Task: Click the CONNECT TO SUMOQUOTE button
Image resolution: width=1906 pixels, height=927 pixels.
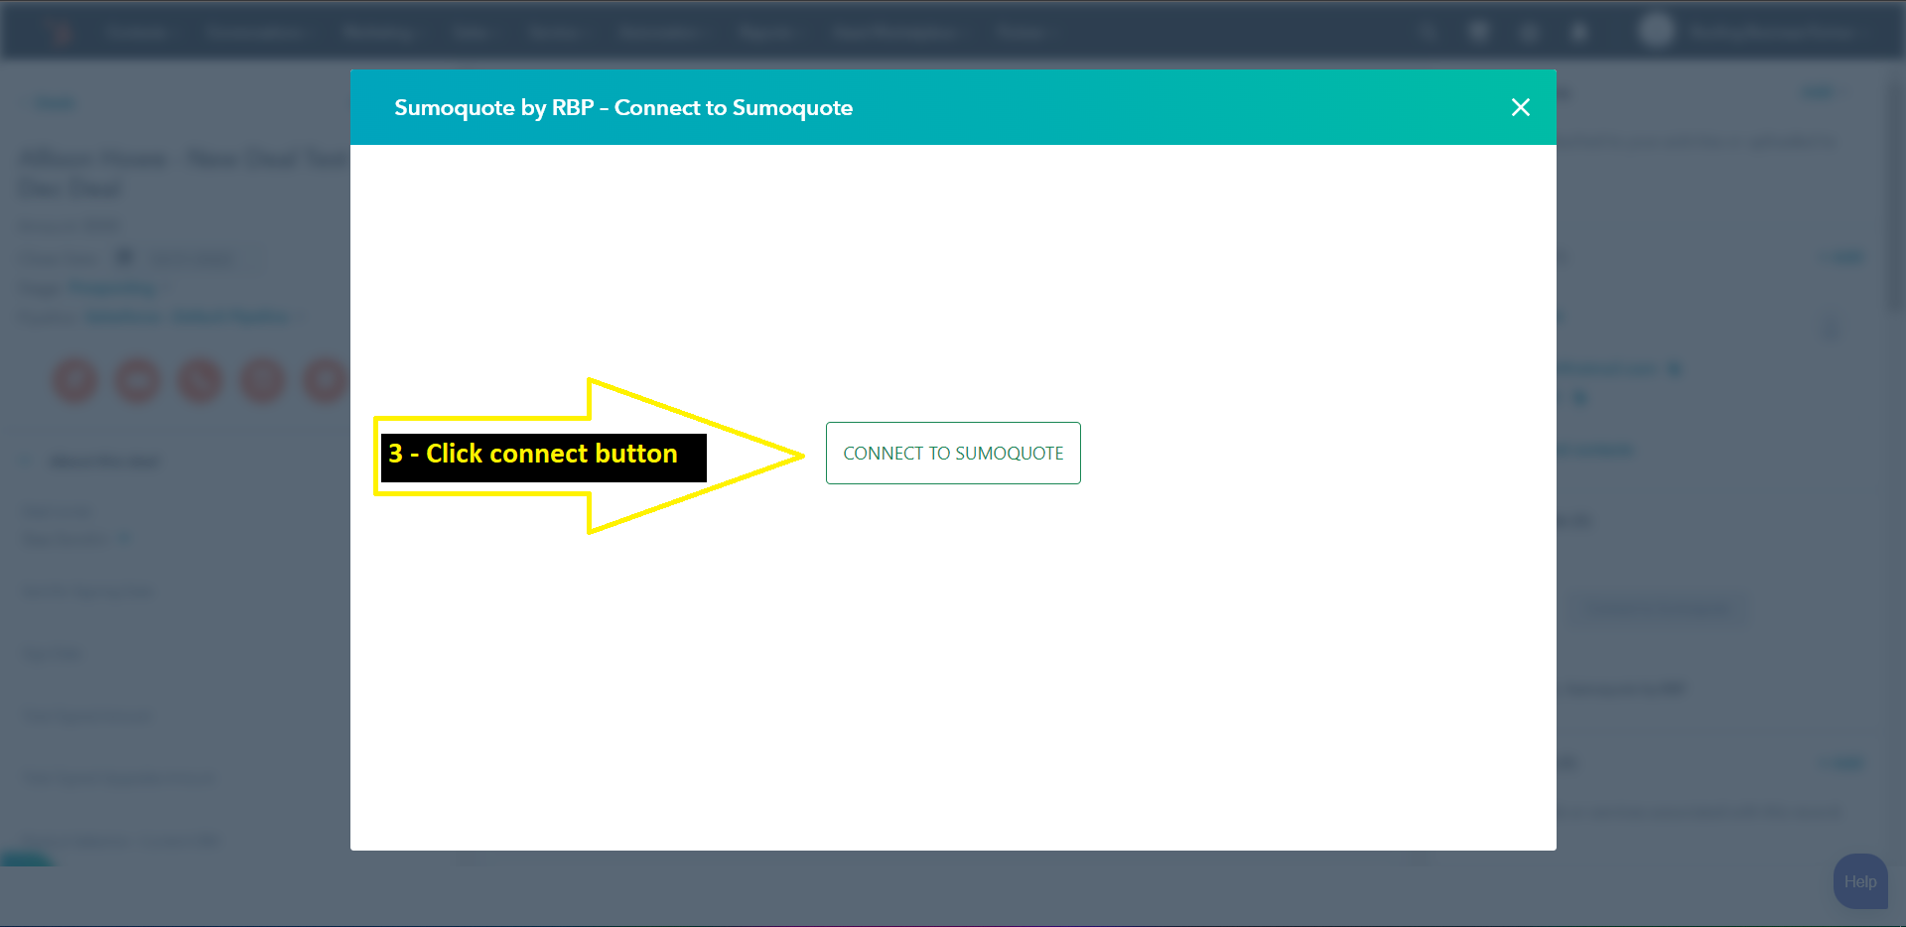Action: tap(953, 454)
